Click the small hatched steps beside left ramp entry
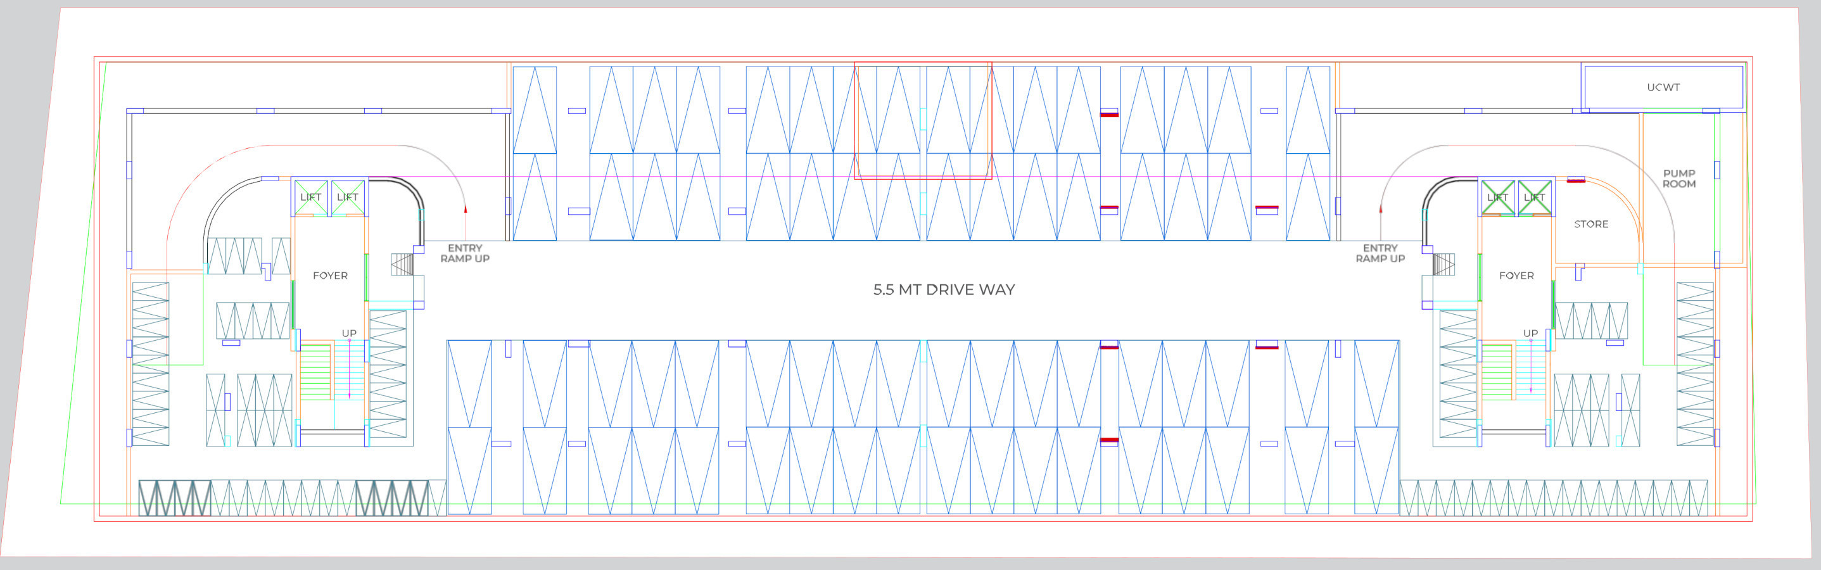This screenshot has width=1821, height=570. pyautogui.click(x=402, y=265)
